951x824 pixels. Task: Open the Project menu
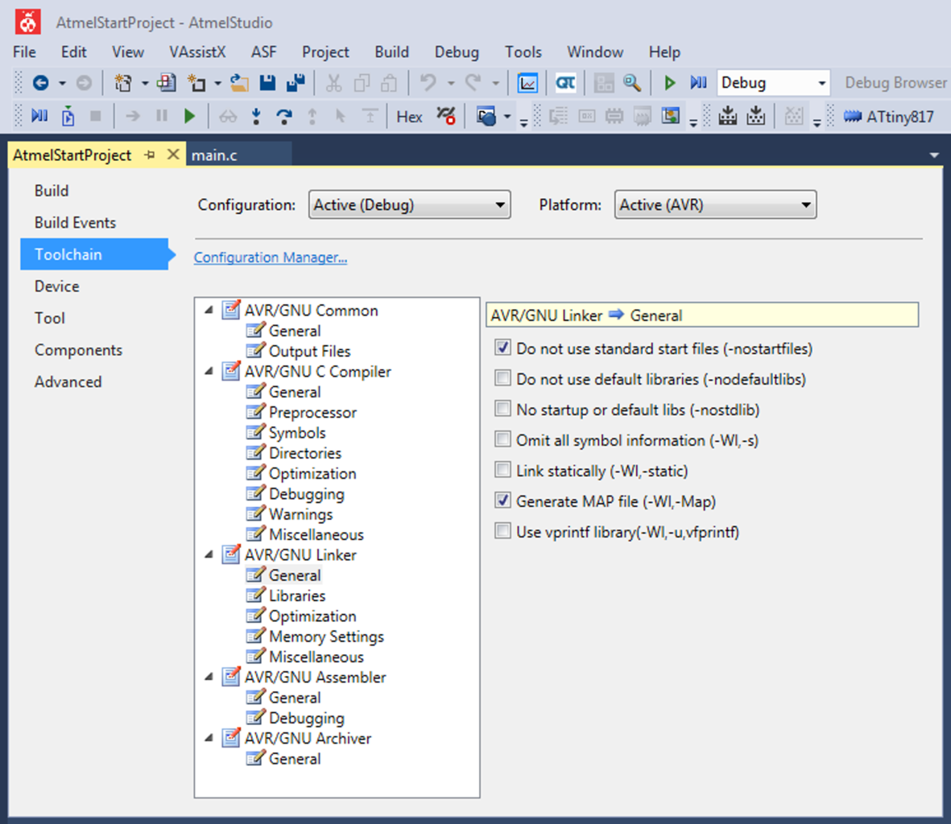point(325,52)
